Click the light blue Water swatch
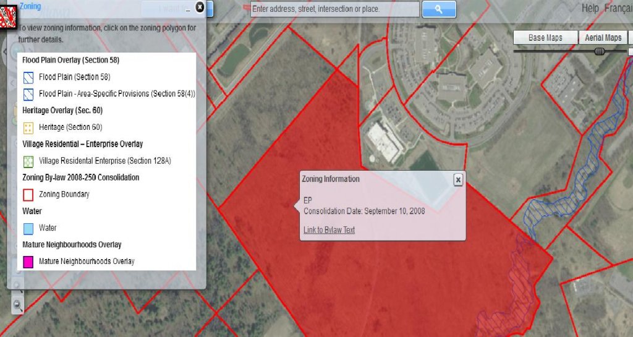This screenshot has height=337, width=633. point(28,228)
